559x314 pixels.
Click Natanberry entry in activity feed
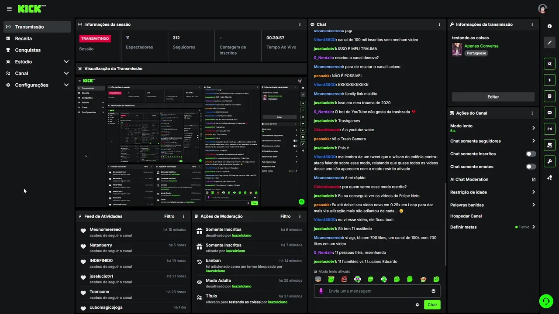133,248
